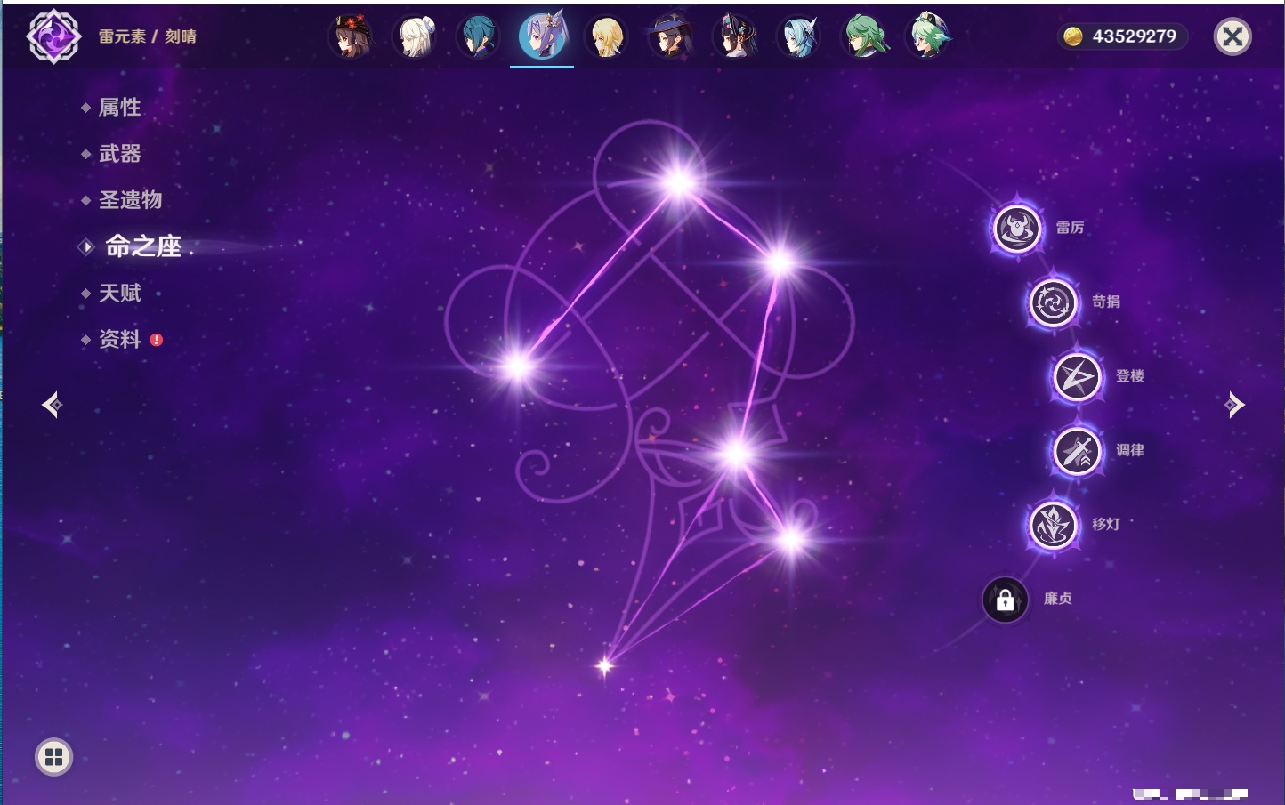Switch to the 属性 tab
Image resolution: width=1285 pixels, height=805 pixels.
(119, 108)
